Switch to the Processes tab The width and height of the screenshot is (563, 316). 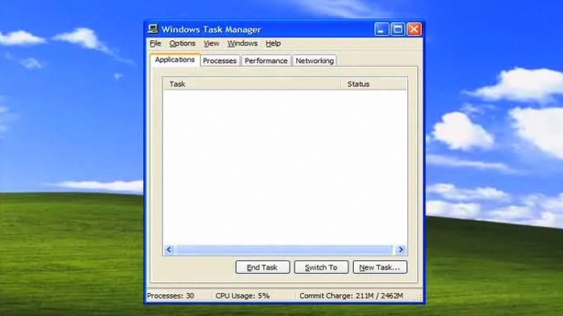tap(220, 61)
